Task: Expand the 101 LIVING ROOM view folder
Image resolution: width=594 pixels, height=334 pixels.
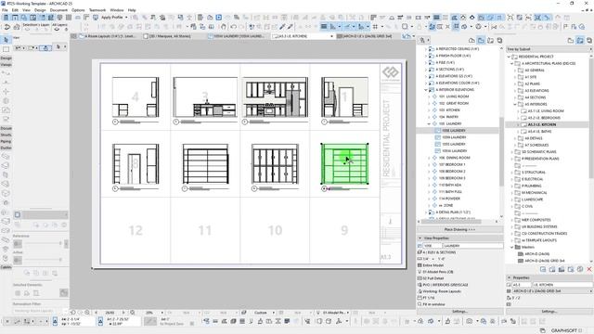Action: click(429, 96)
